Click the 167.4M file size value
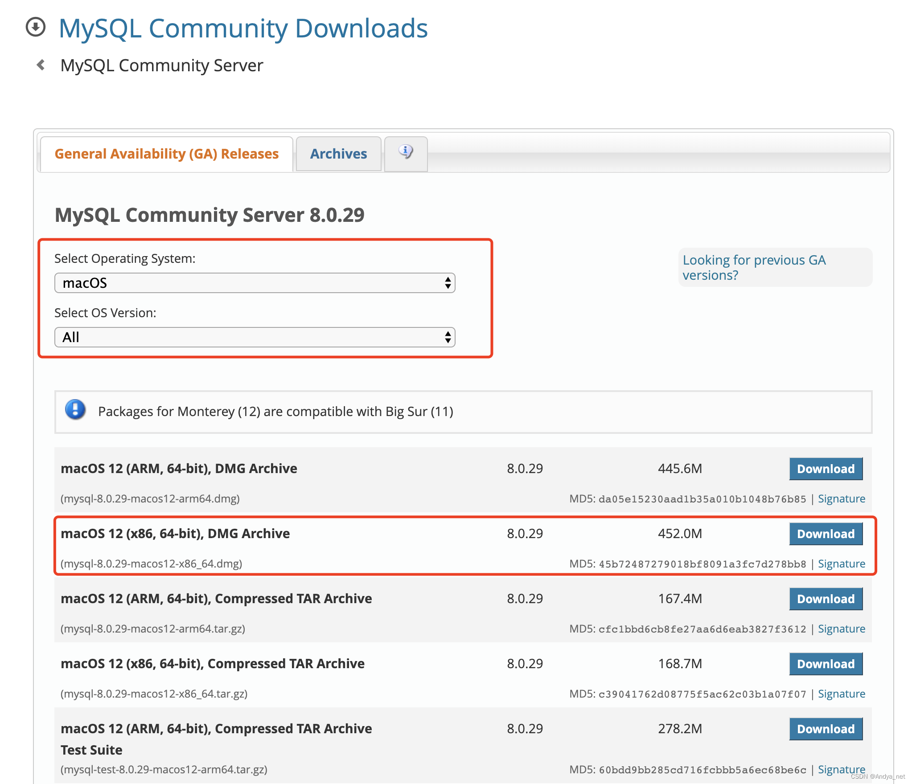 click(680, 599)
